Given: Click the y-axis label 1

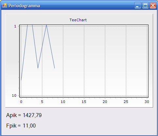Looking at the screenshot, I should (x=15, y=26).
